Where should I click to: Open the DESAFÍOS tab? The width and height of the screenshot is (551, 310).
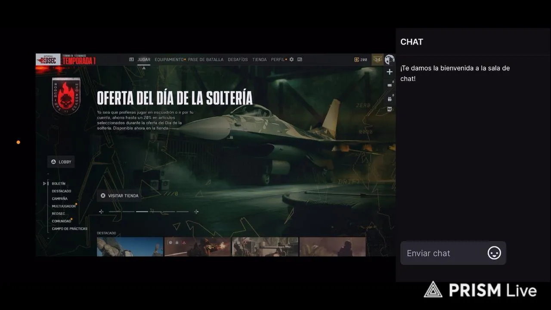coord(238,59)
